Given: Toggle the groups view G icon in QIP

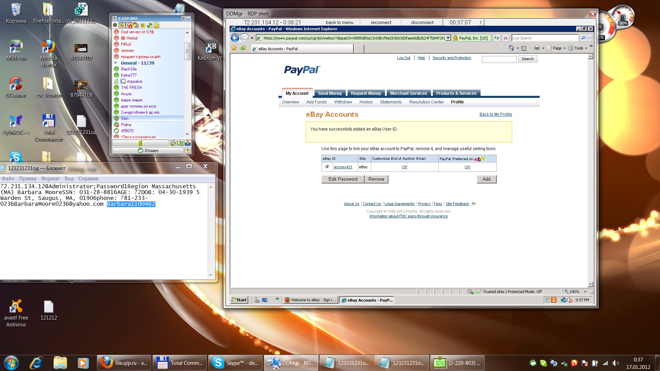Looking at the screenshot, I should (x=122, y=25).
